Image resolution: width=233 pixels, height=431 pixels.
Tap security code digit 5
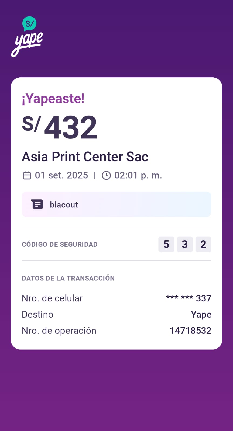tap(166, 244)
